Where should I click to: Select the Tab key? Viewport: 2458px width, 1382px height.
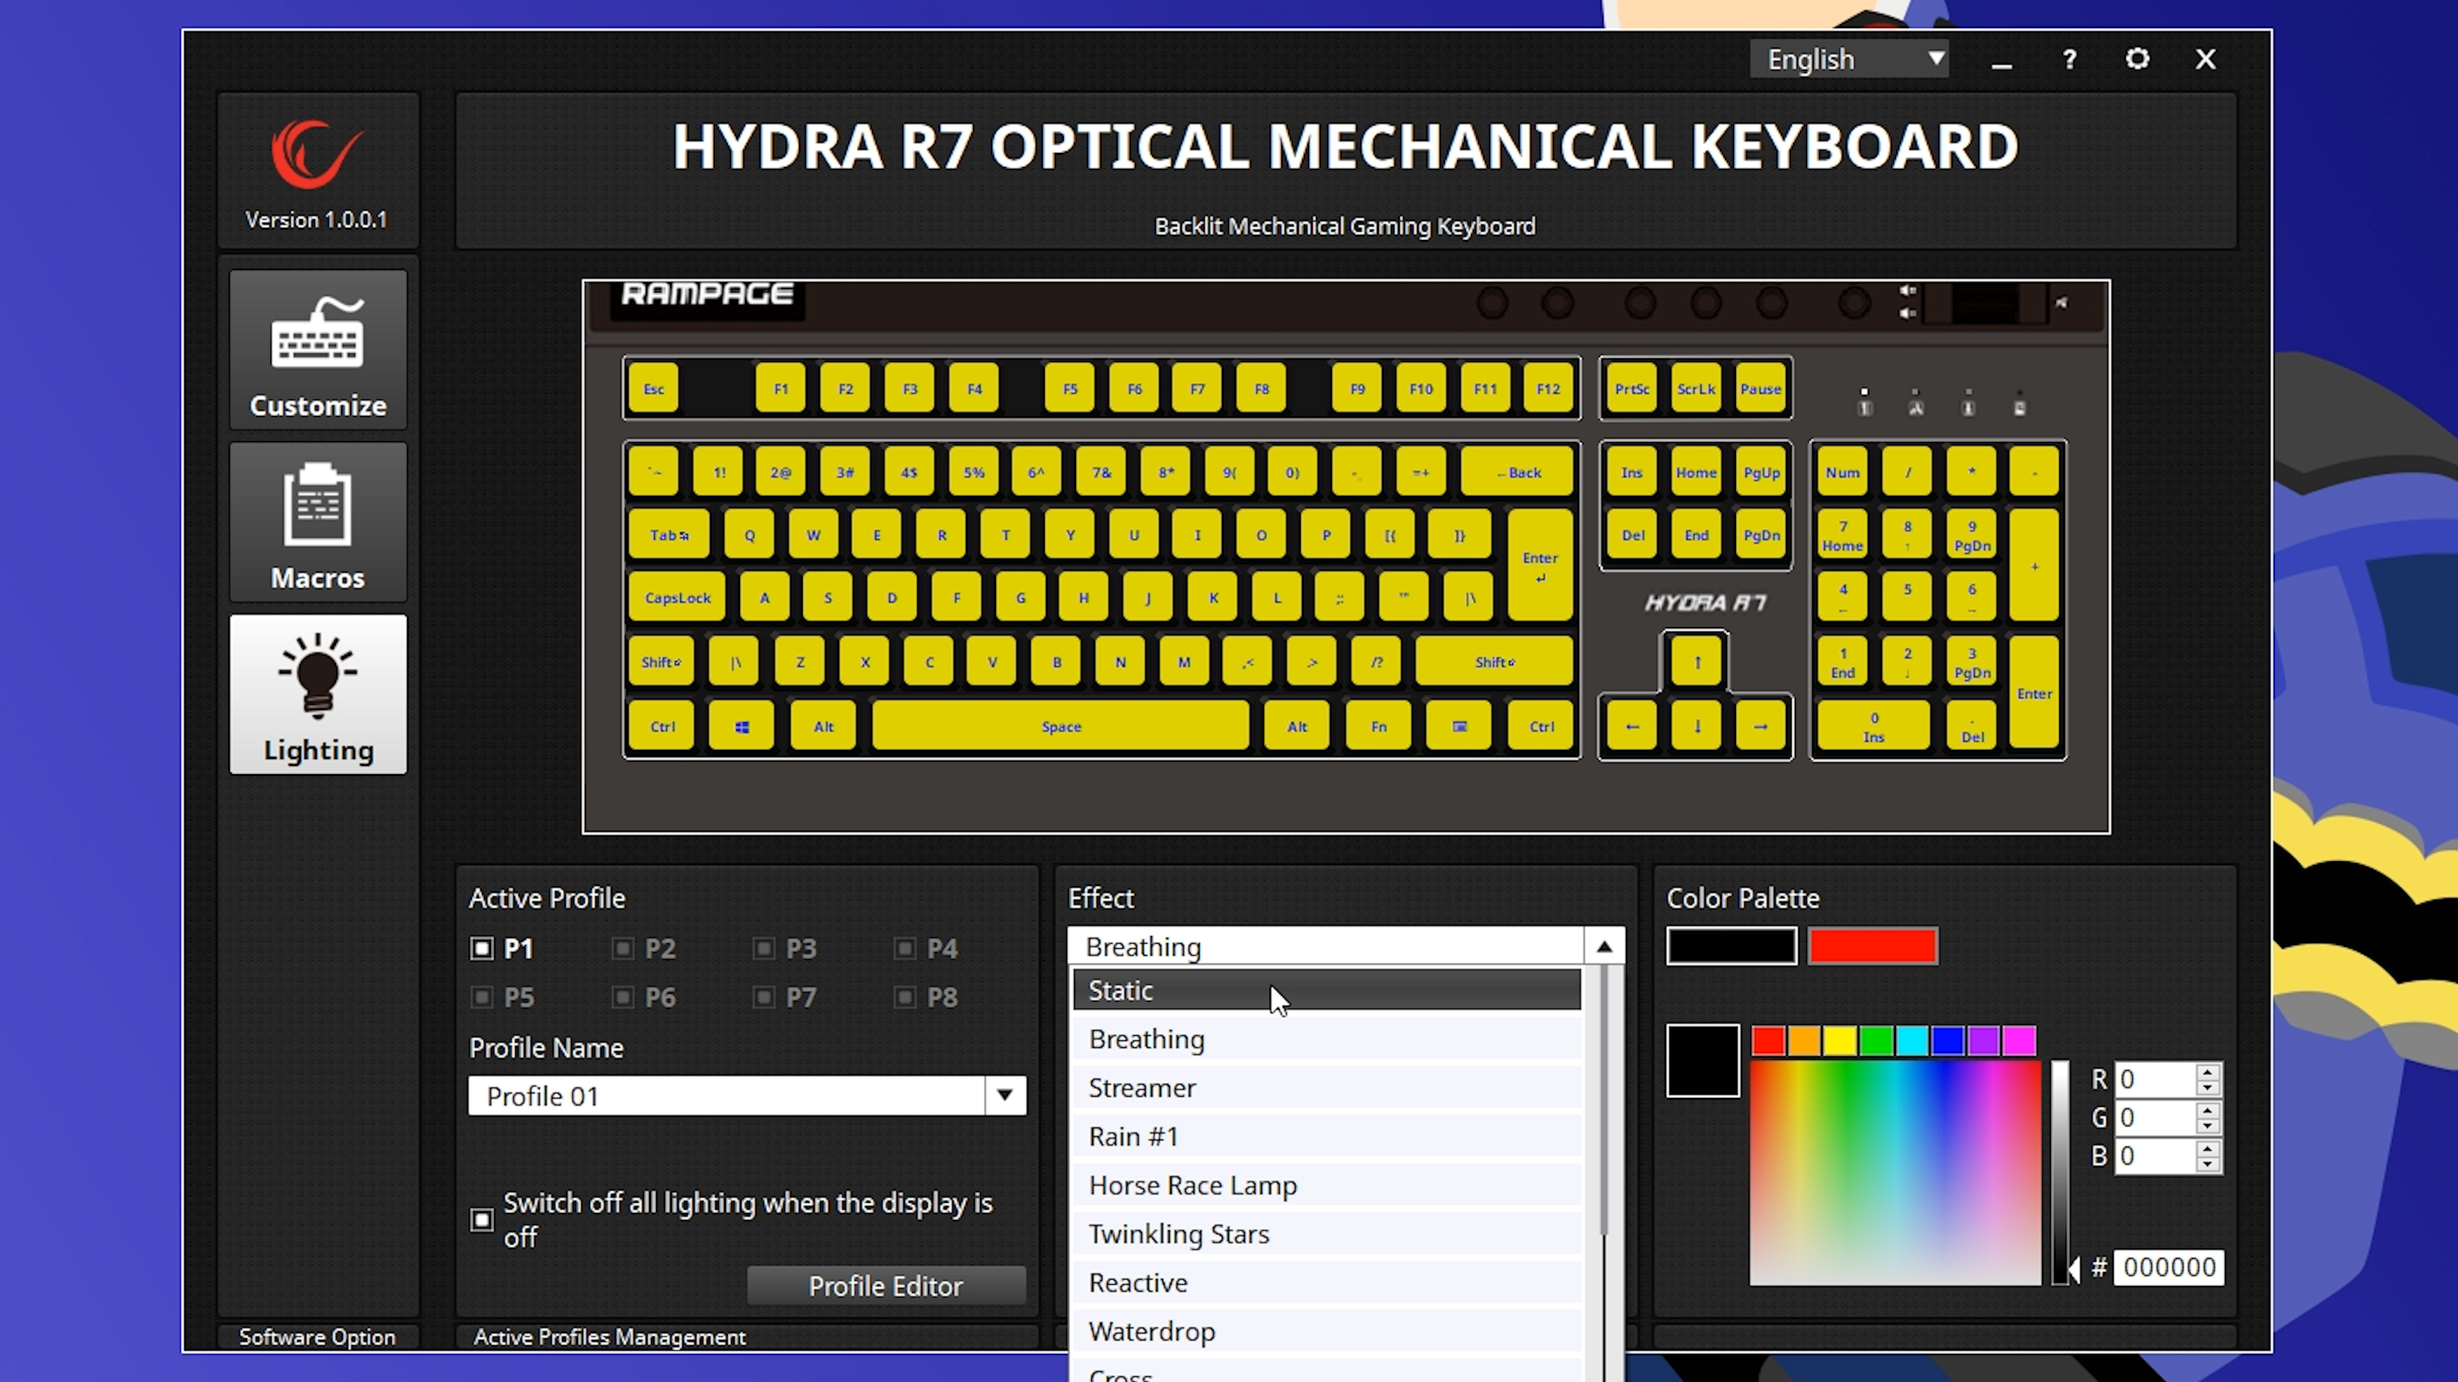pyautogui.click(x=669, y=535)
